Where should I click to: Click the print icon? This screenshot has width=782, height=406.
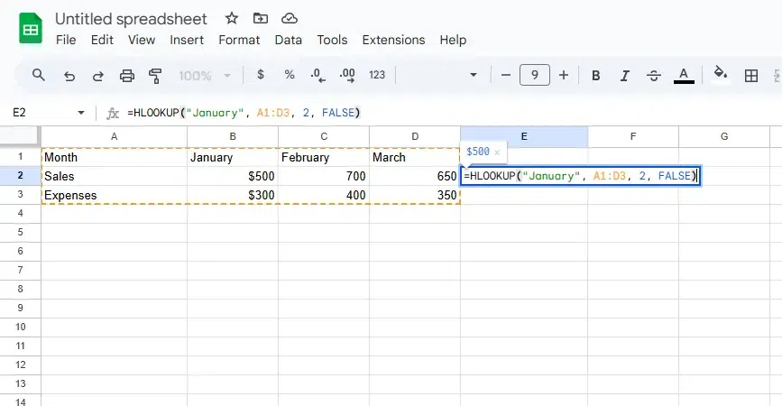coord(127,76)
